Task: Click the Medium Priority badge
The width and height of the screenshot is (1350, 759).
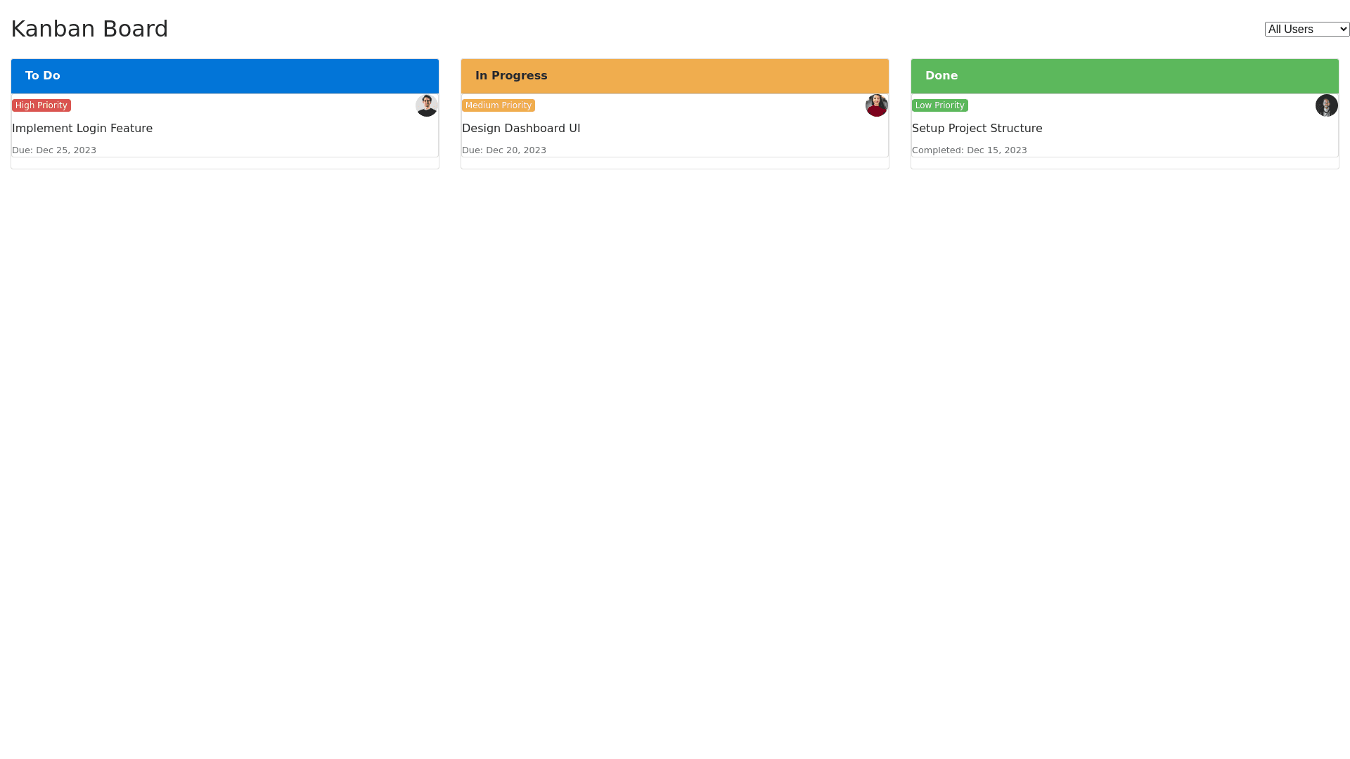Action: click(498, 105)
